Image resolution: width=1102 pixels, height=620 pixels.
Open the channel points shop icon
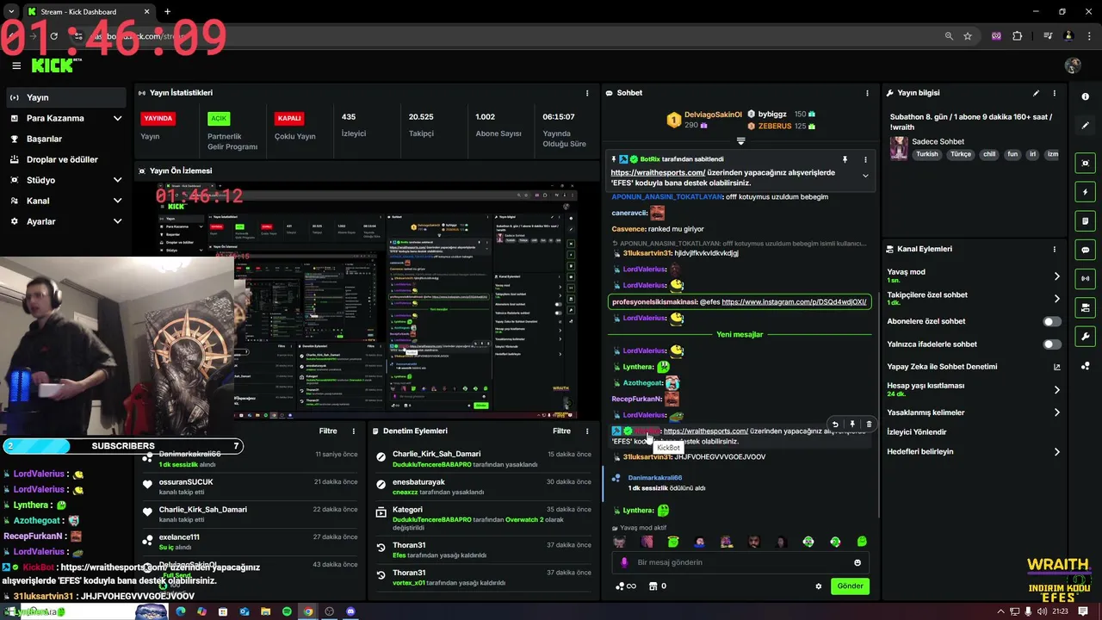653,586
